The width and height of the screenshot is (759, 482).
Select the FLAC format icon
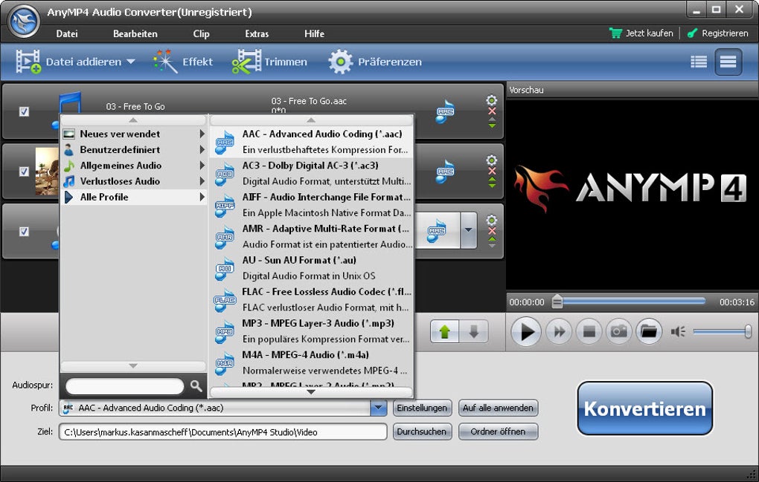(x=224, y=299)
